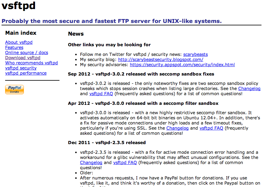Open the security.appspot.com advisories link
This screenshot has width=263, height=187.
(182, 65)
